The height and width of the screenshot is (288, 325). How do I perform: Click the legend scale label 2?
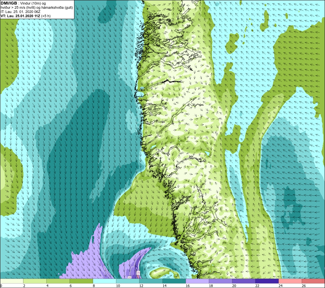pyautogui.click(x=24, y=286)
